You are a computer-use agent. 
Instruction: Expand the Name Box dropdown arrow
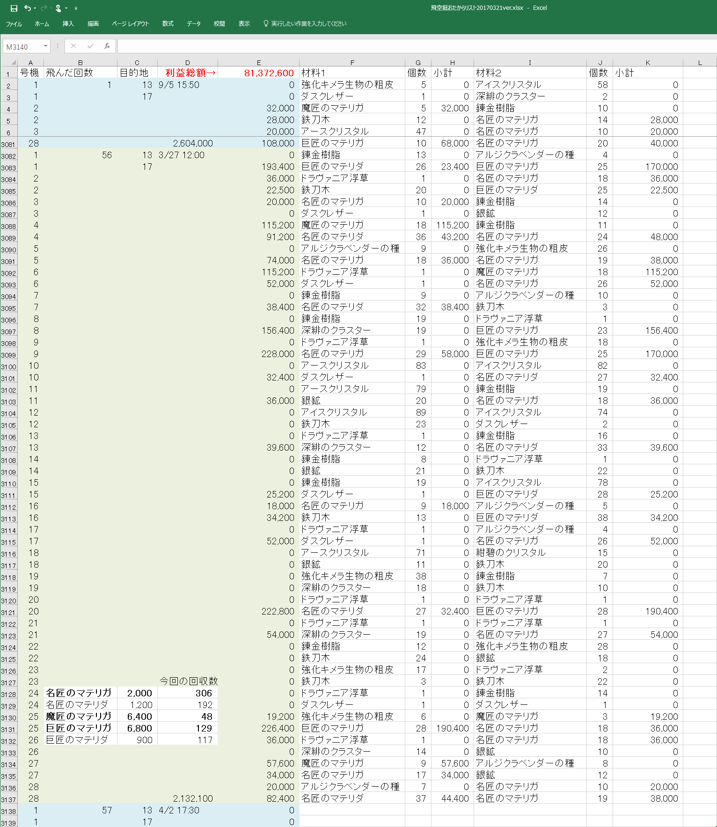point(45,46)
